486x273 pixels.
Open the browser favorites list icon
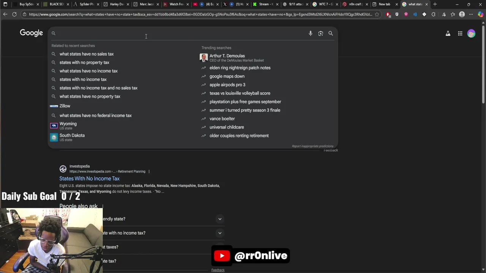[x=453, y=14]
